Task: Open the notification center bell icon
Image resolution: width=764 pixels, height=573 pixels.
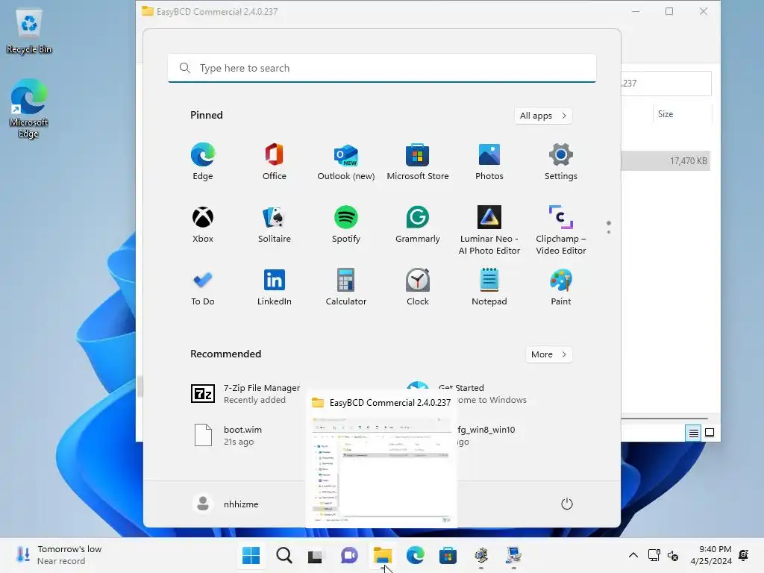Action: pos(744,555)
